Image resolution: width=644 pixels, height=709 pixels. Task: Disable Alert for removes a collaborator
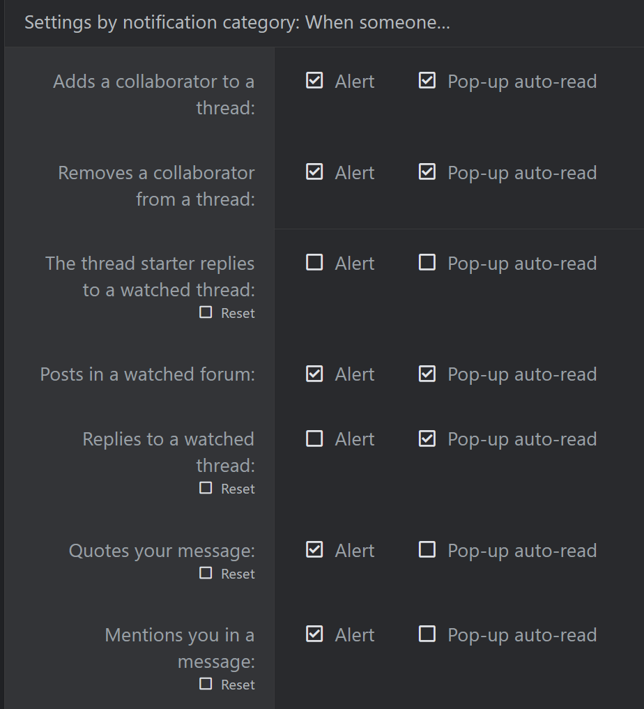coord(314,172)
